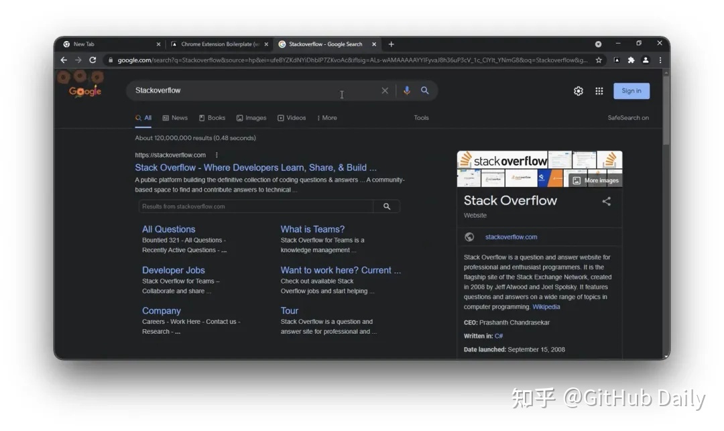Open the Developer Jobs sitelink
The image size is (724, 431).
173,270
